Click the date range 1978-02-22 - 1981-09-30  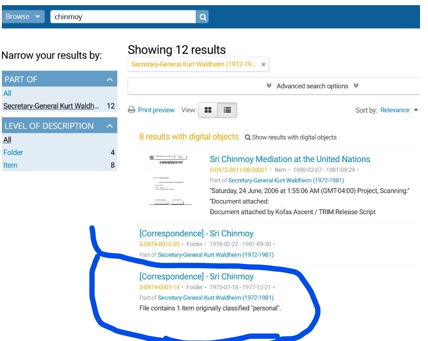[x=240, y=244]
